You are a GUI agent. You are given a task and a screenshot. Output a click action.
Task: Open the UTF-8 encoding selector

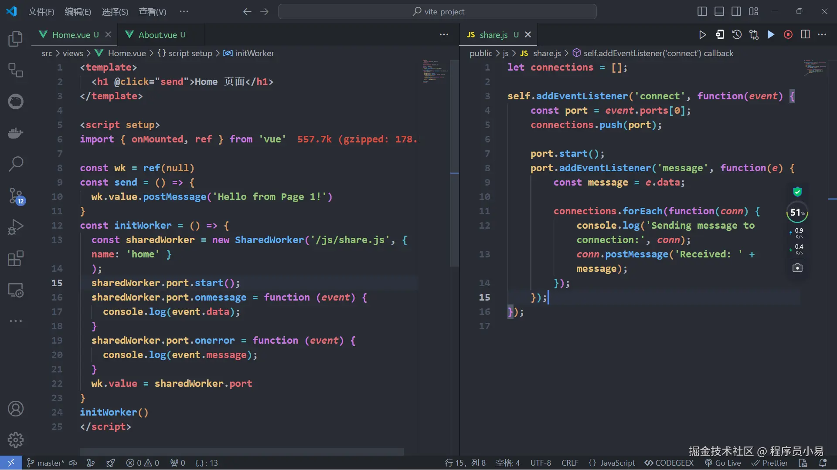541,463
